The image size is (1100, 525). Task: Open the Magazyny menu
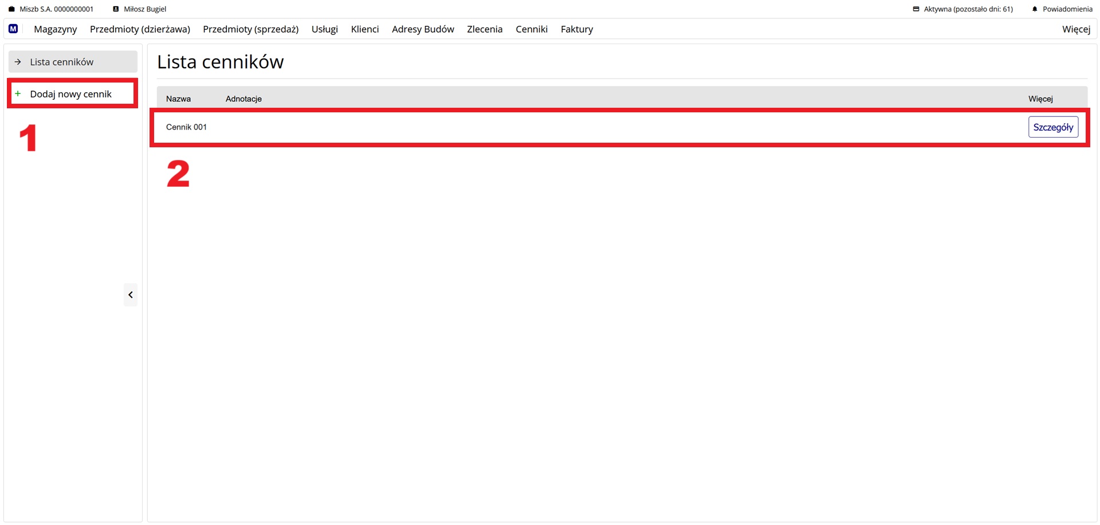pos(55,29)
